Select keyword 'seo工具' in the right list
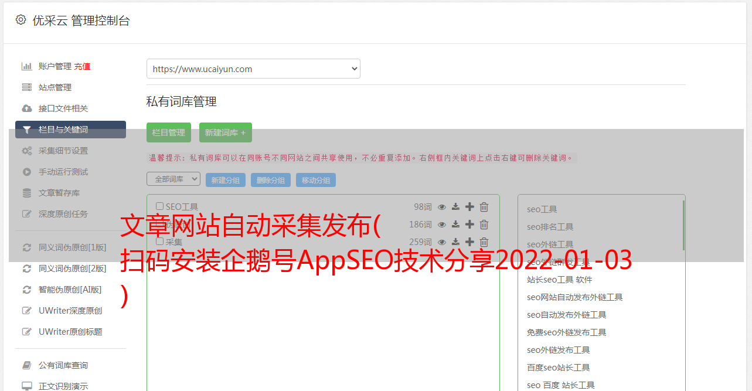 click(x=542, y=209)
